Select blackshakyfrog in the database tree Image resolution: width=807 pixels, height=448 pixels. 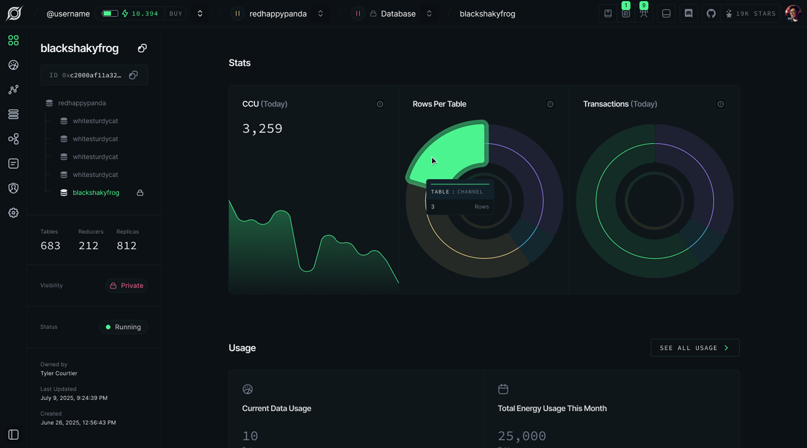tap(96, 192)
